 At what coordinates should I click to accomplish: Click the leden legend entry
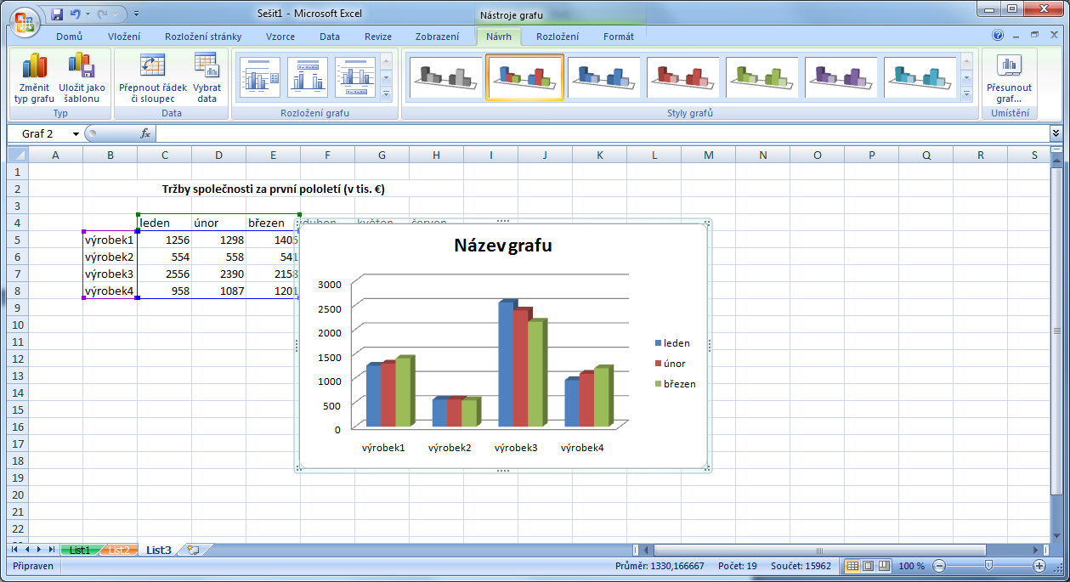coord(672,343)
